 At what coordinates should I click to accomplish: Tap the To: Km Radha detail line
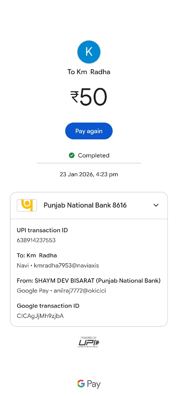pos(37,255)
